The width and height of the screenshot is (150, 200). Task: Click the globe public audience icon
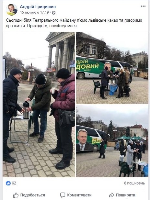[x=53, y=13]
